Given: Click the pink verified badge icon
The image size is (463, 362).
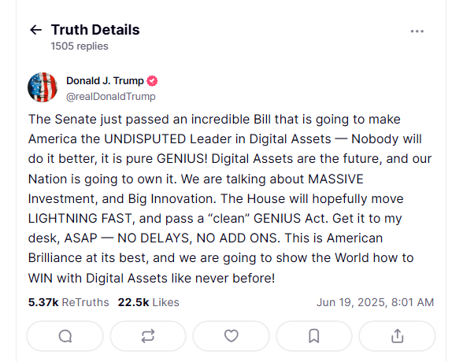Looking at the screenshot, I should coord(153,81).
